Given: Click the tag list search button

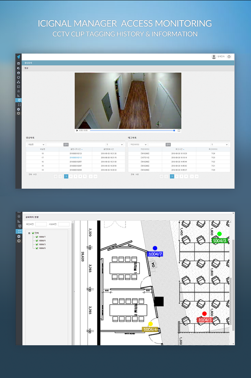Looking at the screenshot, I should [168, 144].
